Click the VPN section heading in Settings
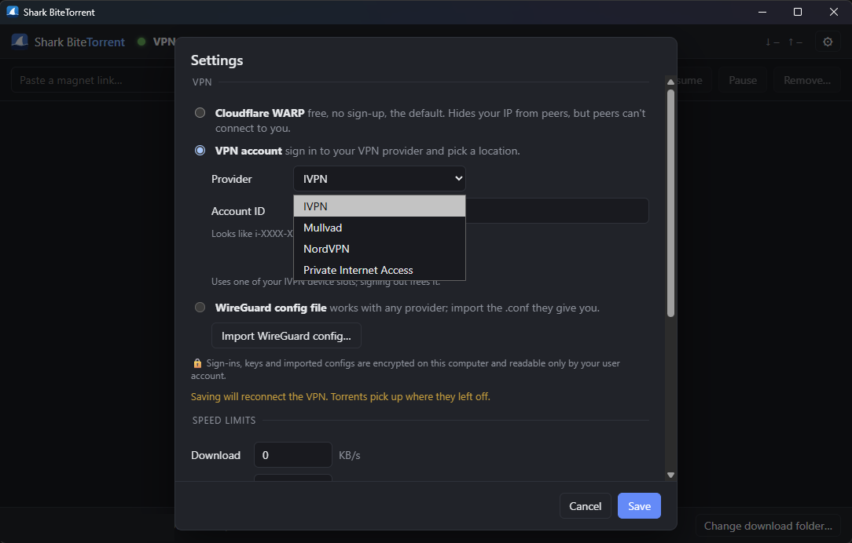 click(202, 82)
